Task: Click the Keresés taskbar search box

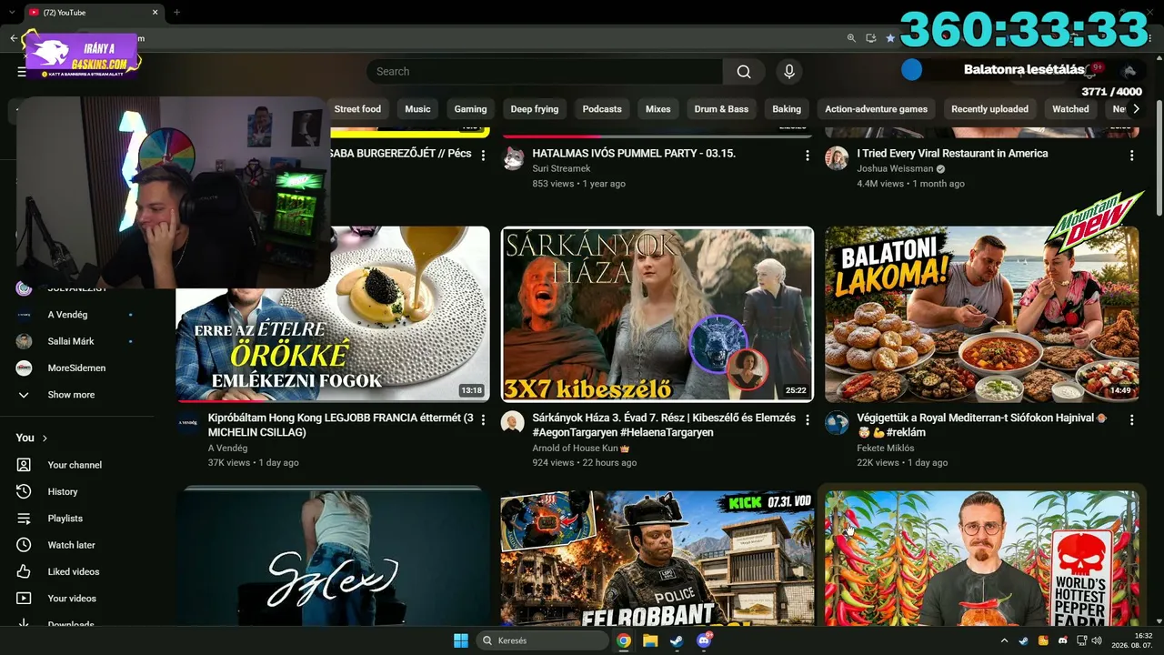Action: click(543, 640)
